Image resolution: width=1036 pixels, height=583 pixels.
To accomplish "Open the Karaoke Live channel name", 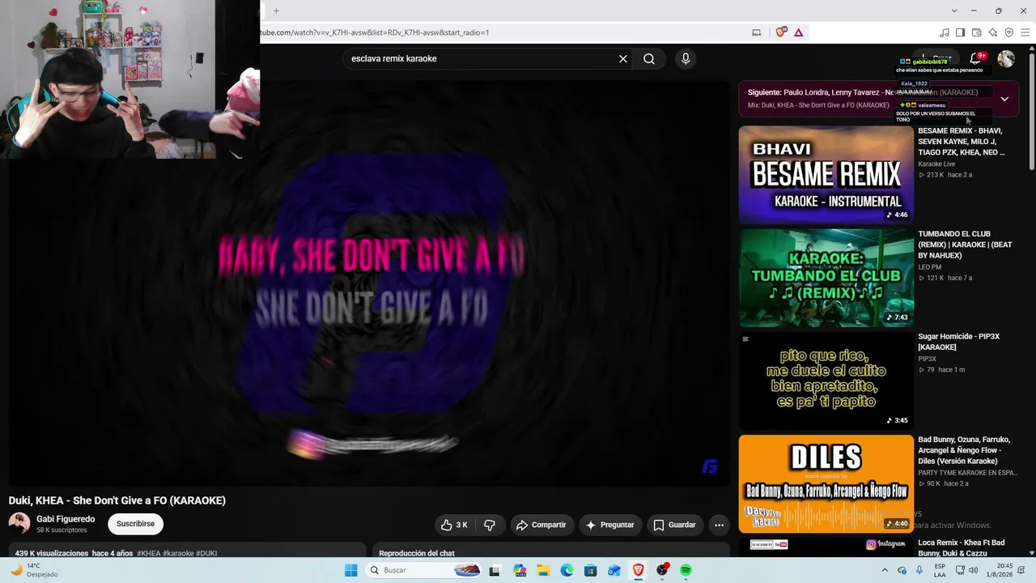I will point(936,164).
